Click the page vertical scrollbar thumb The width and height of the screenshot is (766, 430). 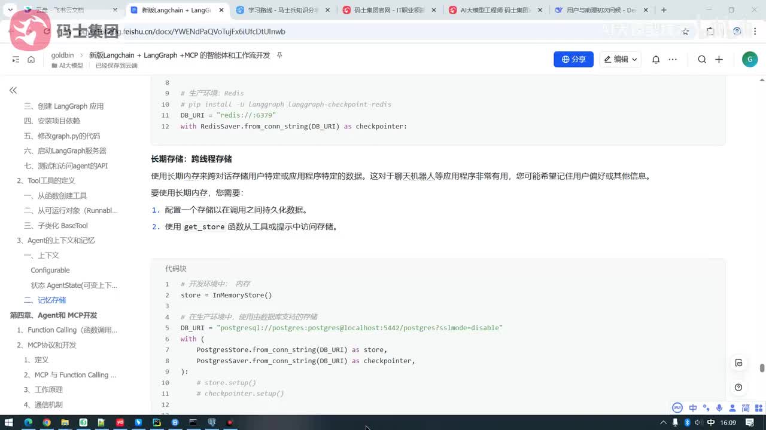click(x=762, y=368)
